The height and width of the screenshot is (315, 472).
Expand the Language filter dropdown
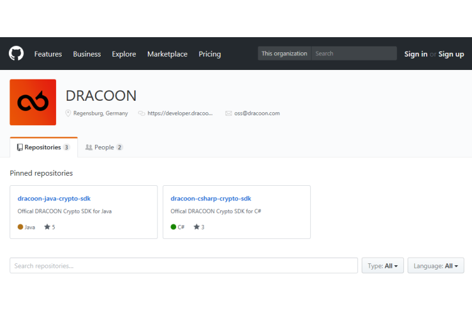coord(435,266)
